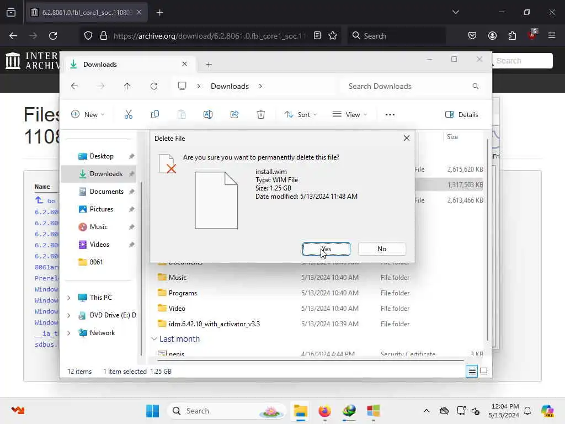Click the Explorer horizontal scrollbar
The image size is (565, 424).
click(x=311, y=360)
